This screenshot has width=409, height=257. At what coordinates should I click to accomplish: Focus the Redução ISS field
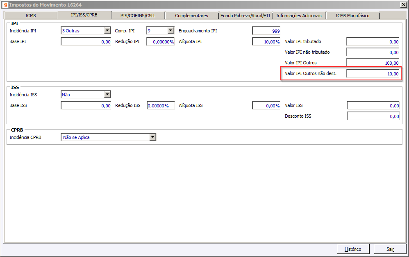pos(161,105)
